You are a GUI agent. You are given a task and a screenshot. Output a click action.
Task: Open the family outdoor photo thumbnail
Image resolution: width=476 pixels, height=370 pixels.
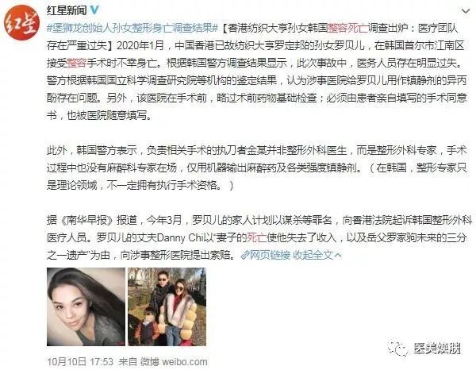167,306
